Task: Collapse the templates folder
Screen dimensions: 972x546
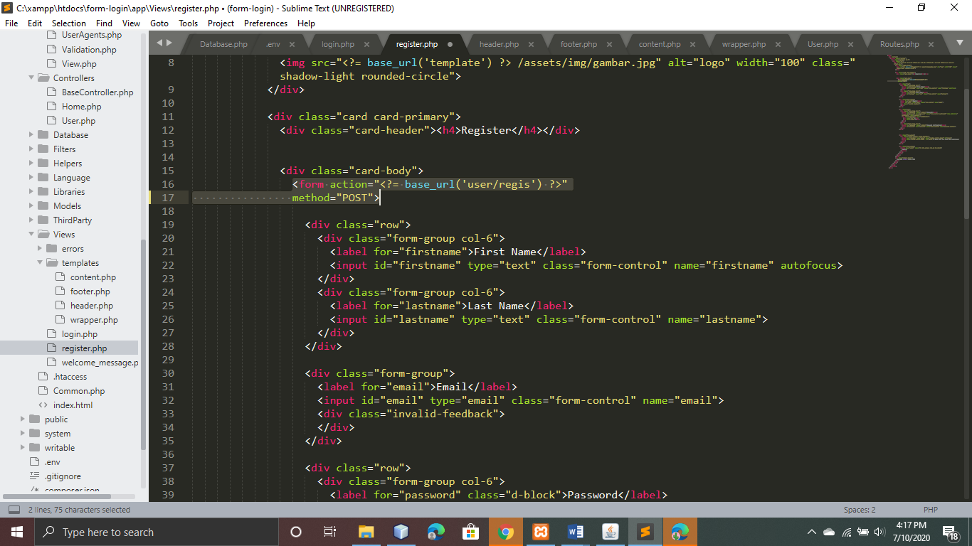Action: point(40,263)
